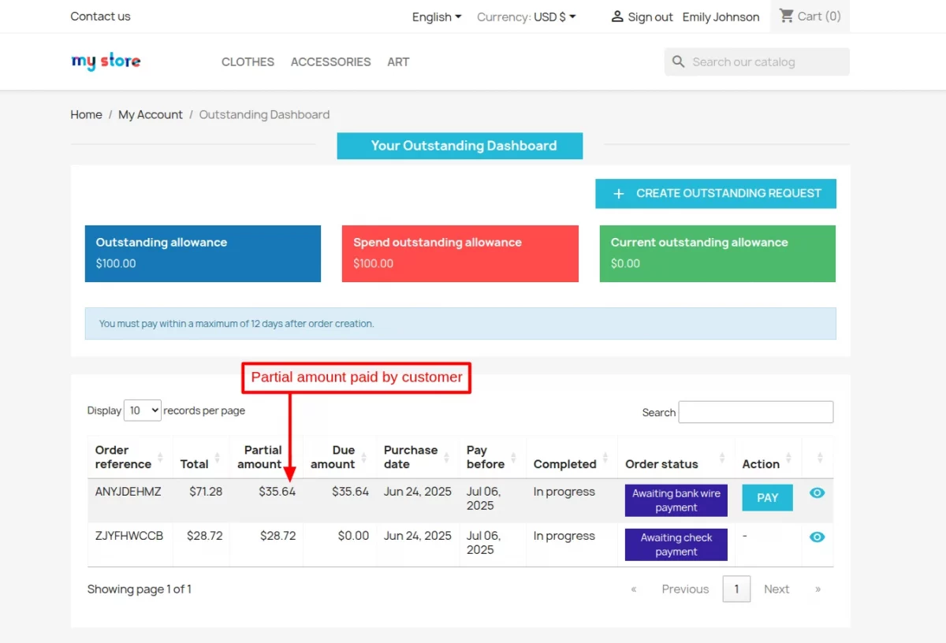The height and width of the screenshot is (643, 946).
Task: Click the Search our catalog field
Action: [x=757, y=61]
